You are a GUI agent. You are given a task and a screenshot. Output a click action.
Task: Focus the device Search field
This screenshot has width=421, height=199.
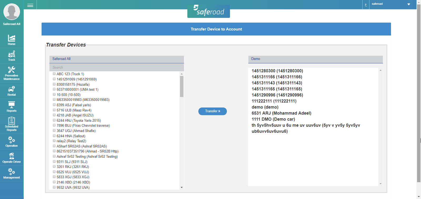pyautogui.click(x=117, y=68)
